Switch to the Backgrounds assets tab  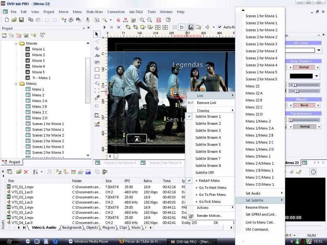(x=72, y=228)
